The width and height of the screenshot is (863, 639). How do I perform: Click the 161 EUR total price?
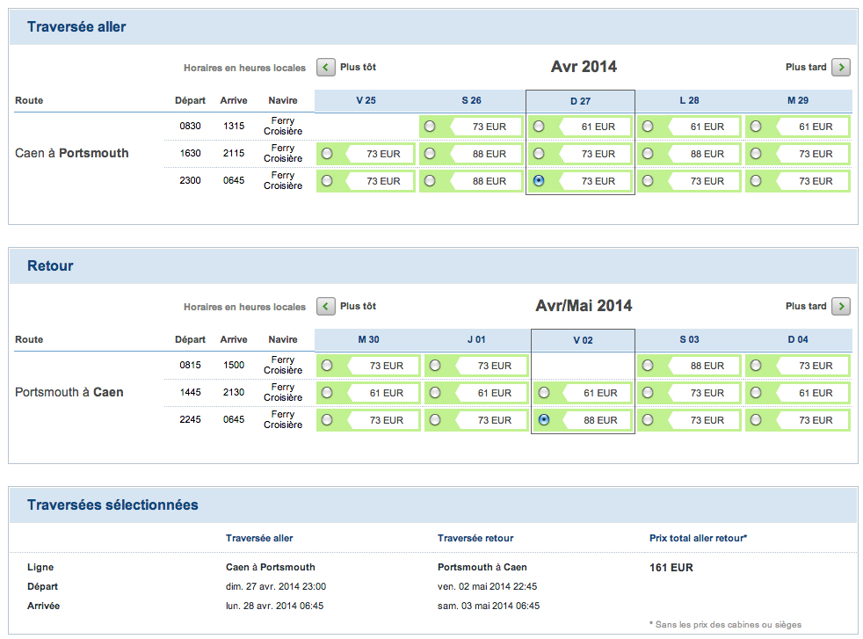click(671, 568)
